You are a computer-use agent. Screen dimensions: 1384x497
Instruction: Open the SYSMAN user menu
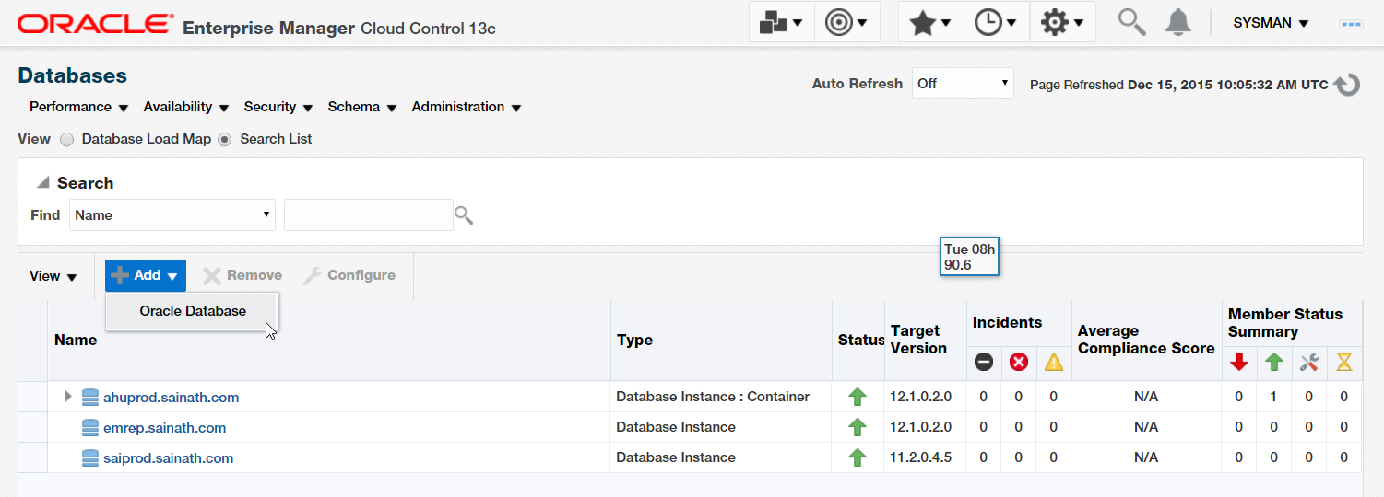click(x=1271, y=23)
